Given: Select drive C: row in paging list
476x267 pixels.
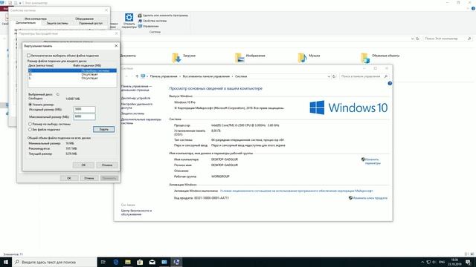Looking at the screenshot, I should coord(72,70).
